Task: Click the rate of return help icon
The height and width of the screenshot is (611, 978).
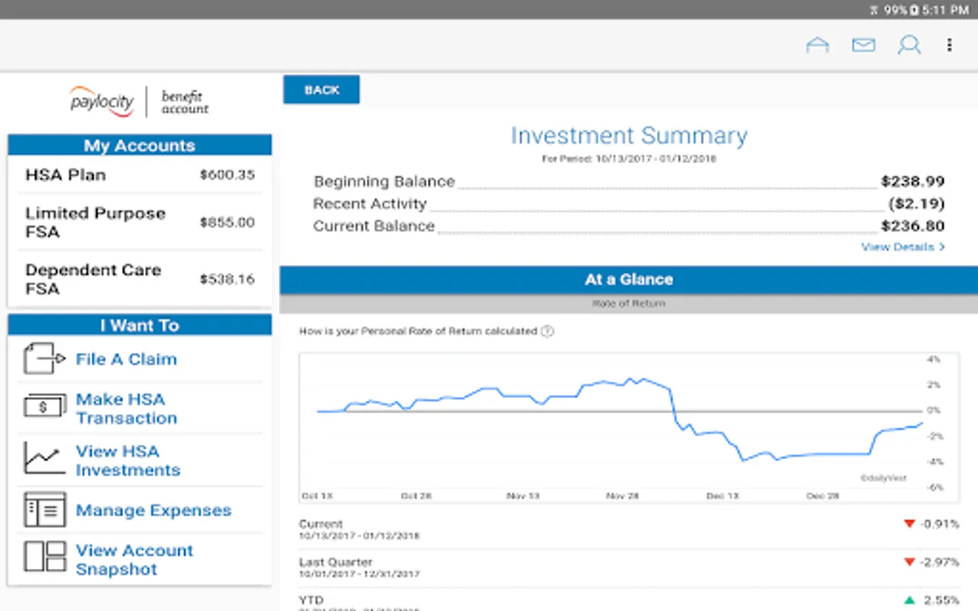Action: click(x=547, y=331)
